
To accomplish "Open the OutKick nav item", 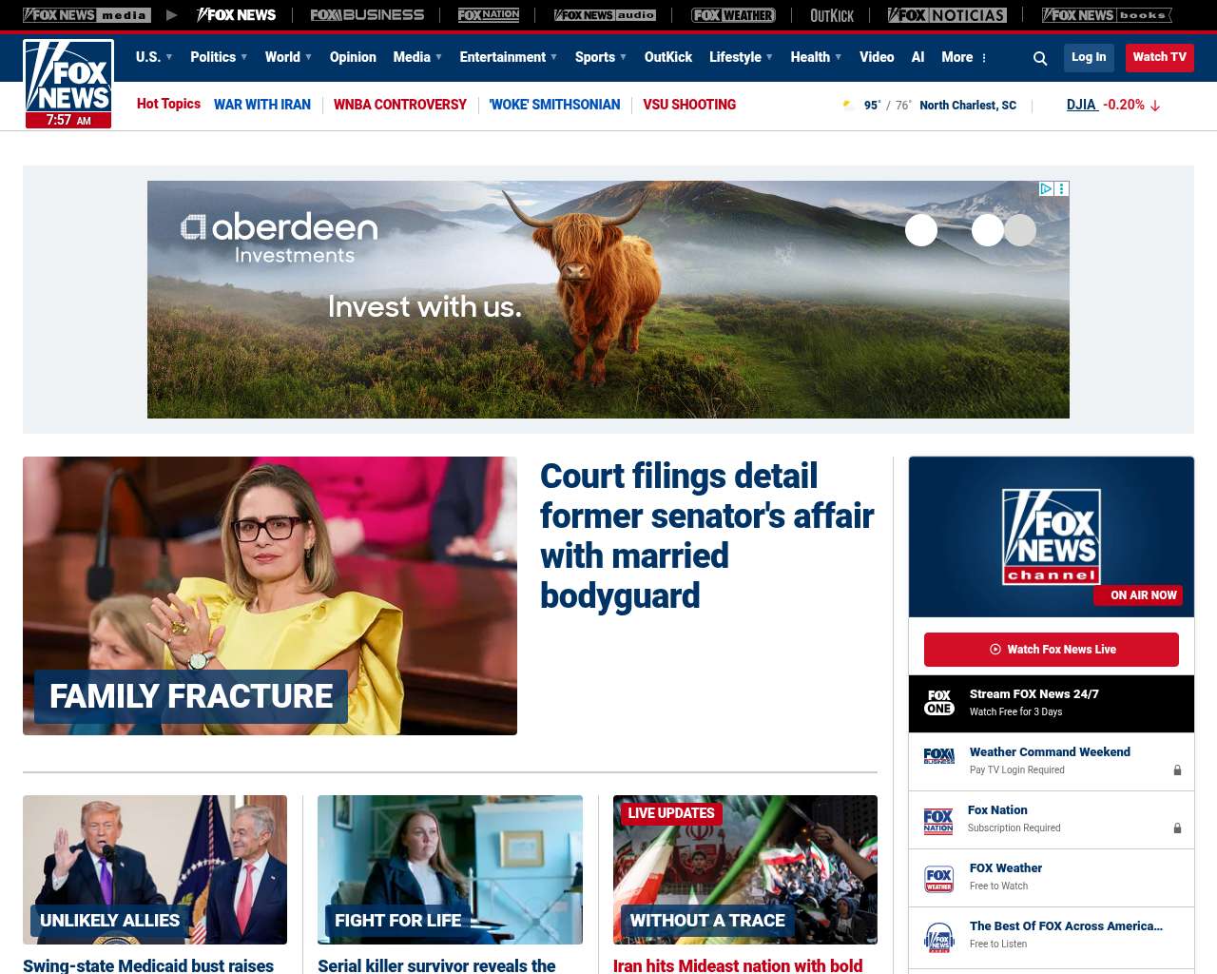I will 668,57.
